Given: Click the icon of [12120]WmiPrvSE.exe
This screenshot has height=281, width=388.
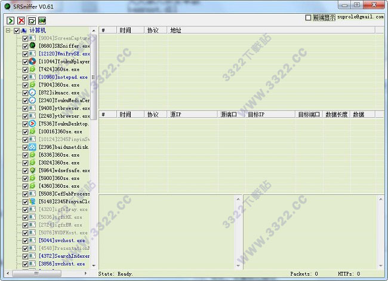Looking at the screenshot, I should point(32,54).
